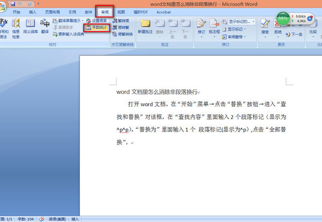The height and width of the screenshot is (222, 322).
Task: Toggle the 插入 insert mode indicator
Action: tap(75, 219)
